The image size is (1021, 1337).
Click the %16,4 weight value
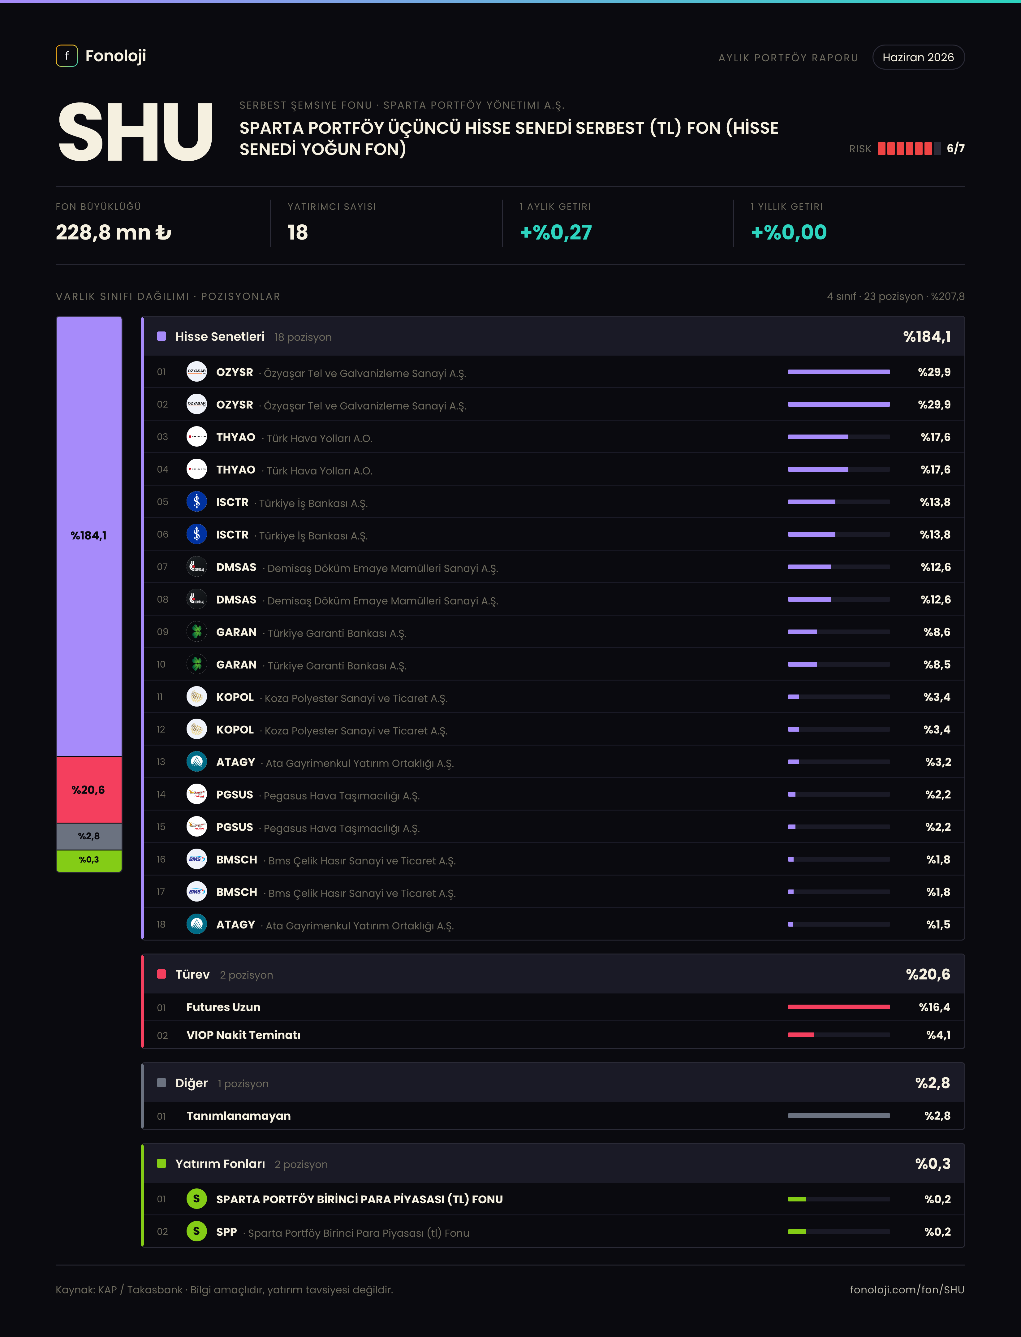coord(935,1007)
